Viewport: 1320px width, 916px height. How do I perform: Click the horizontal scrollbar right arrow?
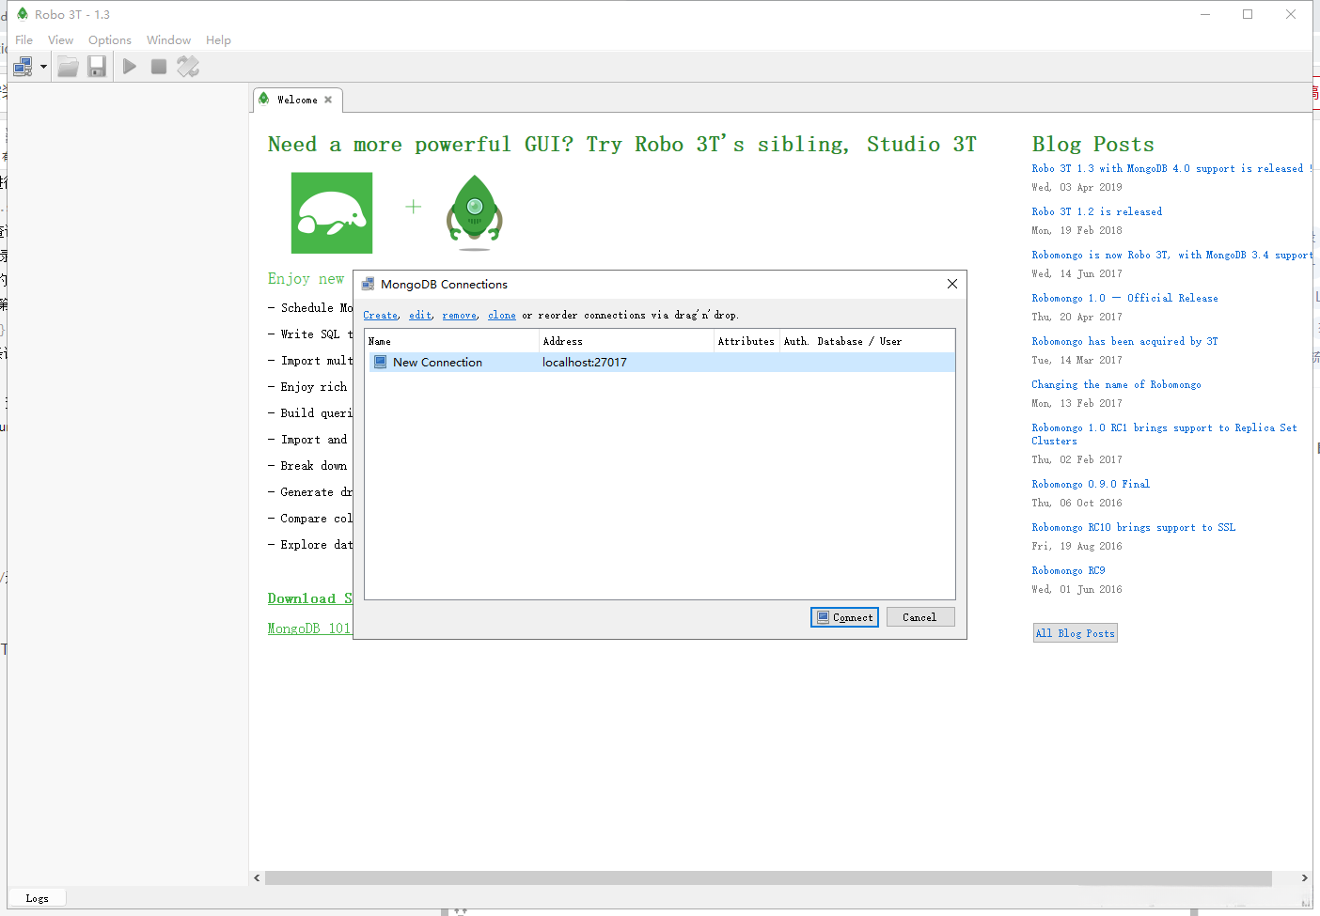click(x=1304, y=877)
